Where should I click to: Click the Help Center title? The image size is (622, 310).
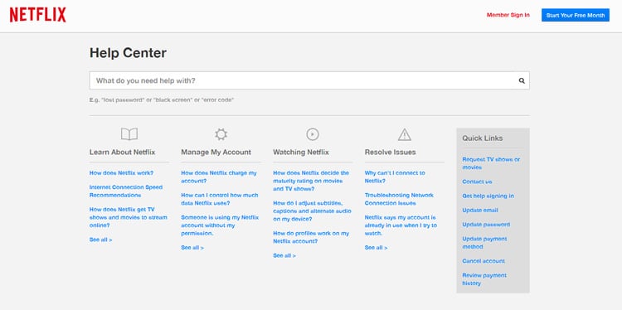[128, 53]
